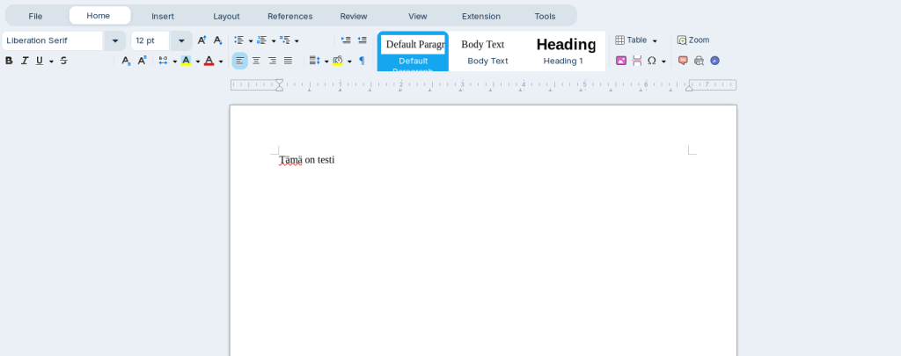Center align the paragraph
This screenshot has height=356, width=901.
(x=256, y=61)
